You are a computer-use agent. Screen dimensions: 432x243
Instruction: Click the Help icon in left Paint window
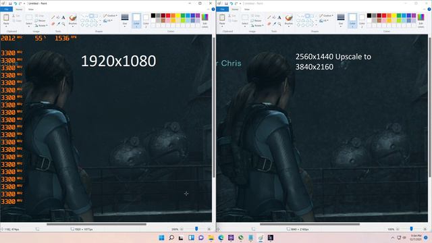213,9
